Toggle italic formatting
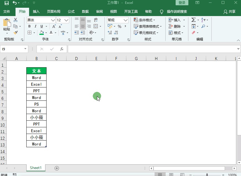The height and width of the screenshot is (176, 241). pos(35,27)
